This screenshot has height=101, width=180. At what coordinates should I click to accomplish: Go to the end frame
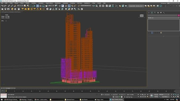148,95
